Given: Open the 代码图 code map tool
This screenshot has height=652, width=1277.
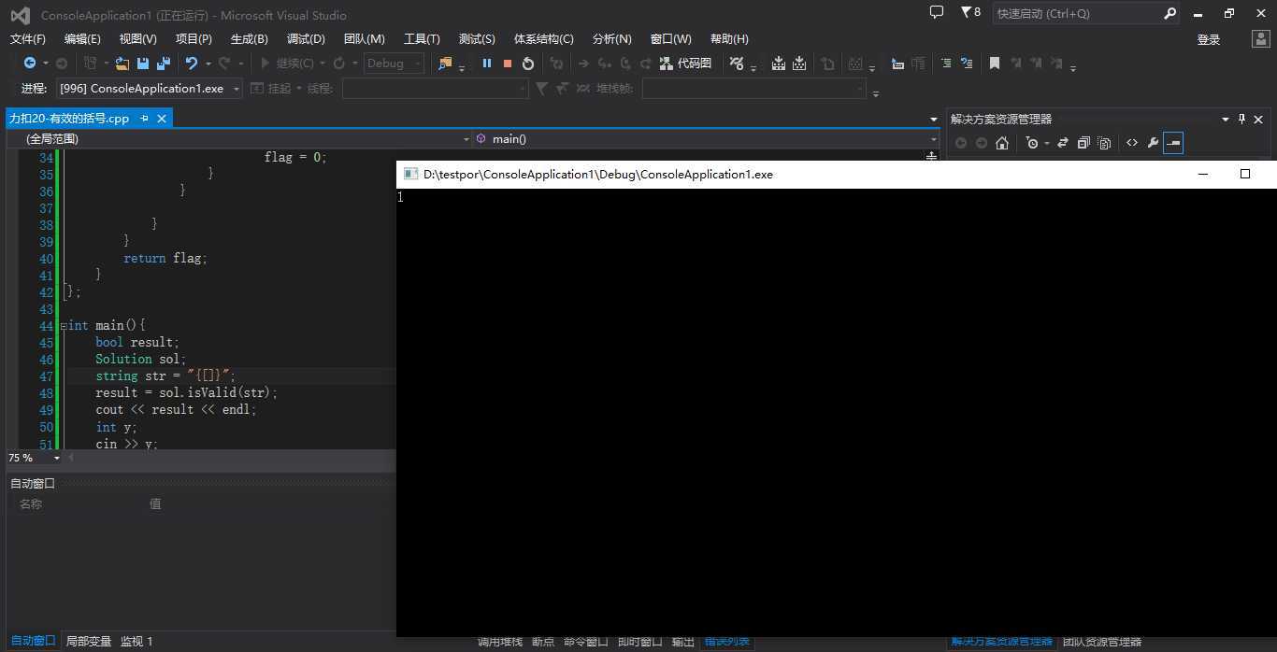Looking at the screenshot, I should [685, 64].
